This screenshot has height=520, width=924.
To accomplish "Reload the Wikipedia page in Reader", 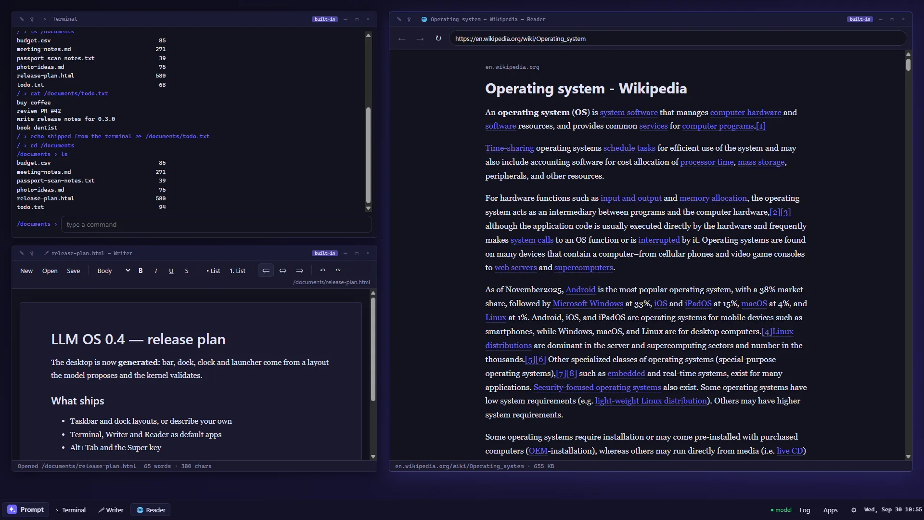I will [x=438, y=39].
